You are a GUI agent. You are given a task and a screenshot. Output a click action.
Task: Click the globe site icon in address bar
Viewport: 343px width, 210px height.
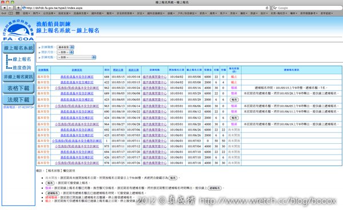point(24,8)
